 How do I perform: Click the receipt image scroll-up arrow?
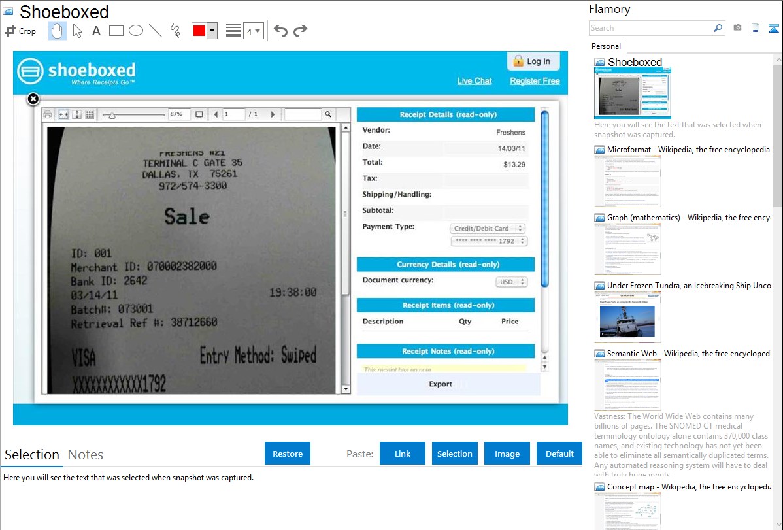click(x=346, y=128)
